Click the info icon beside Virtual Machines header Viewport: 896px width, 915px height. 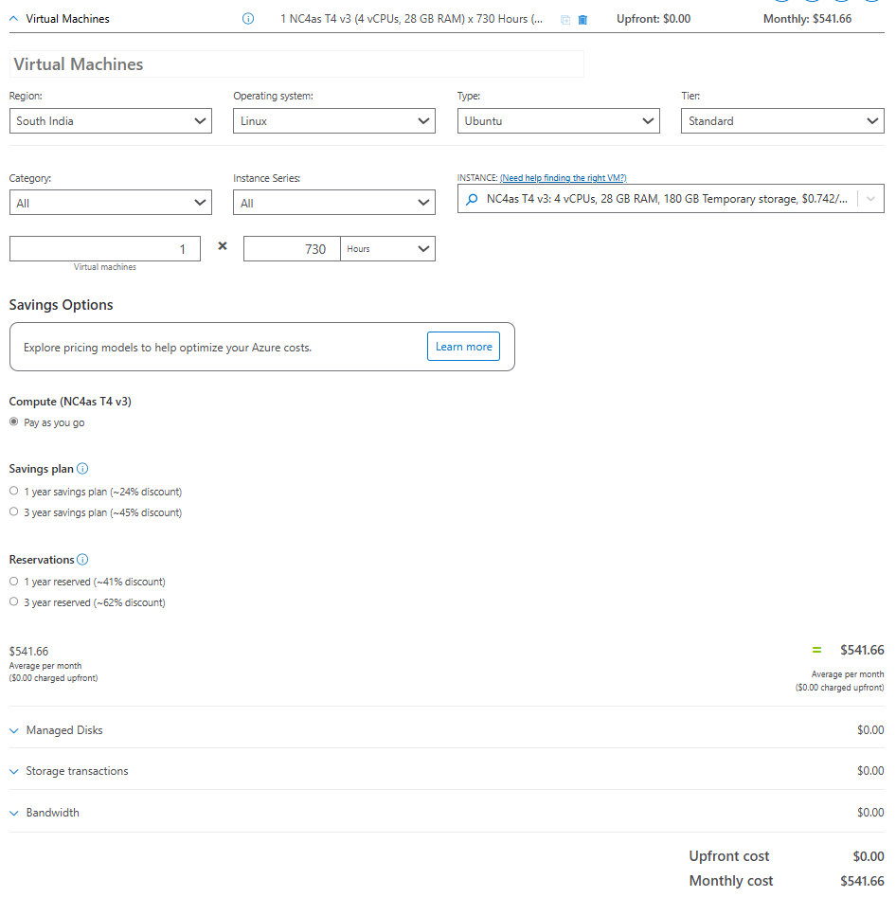pos(248,19)
